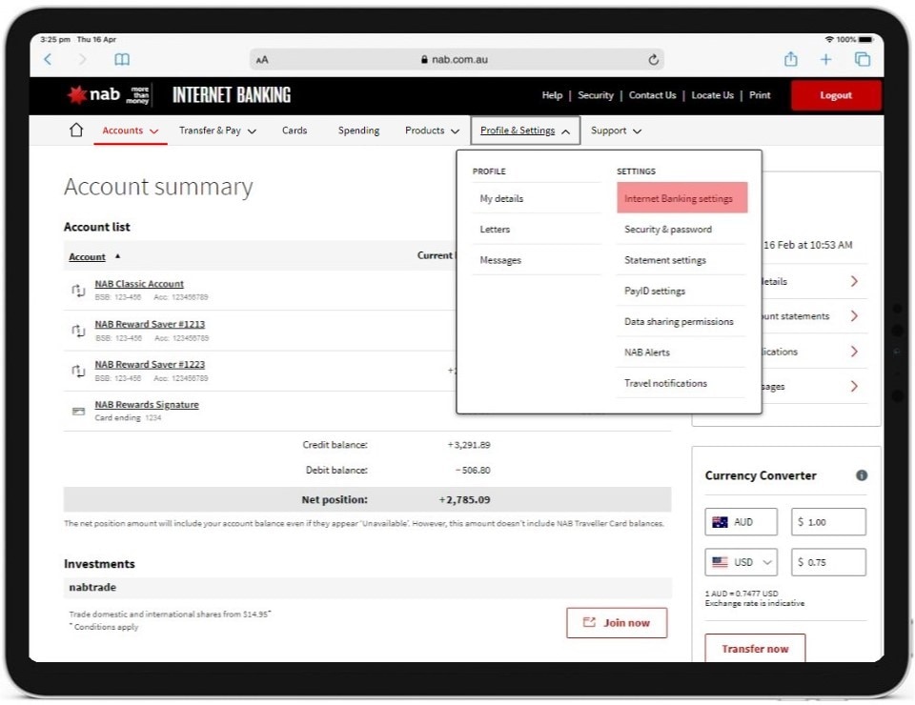Click Currency Converter info icon
This screenshot has height=705, width=915.
862,475
